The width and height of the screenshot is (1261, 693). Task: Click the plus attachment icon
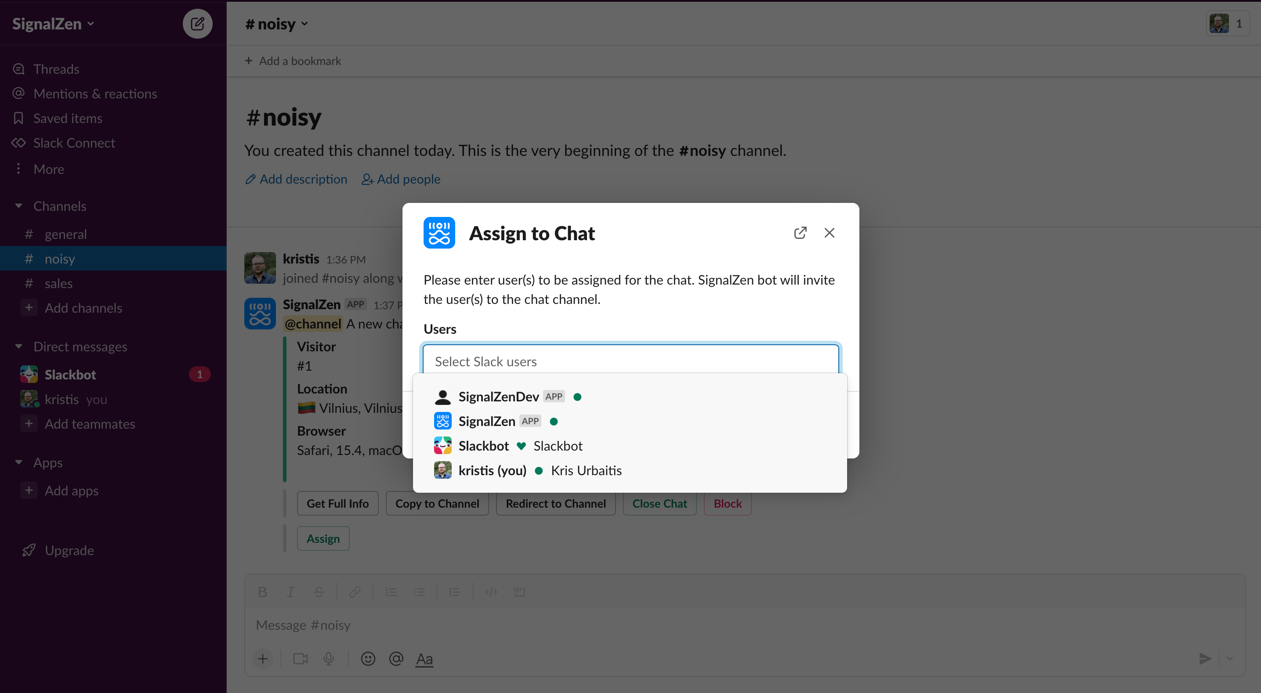point(263,659)
